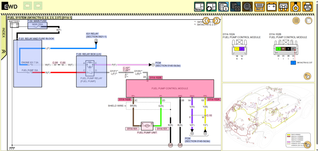318x151 pixels.
Task: Select connector tag 0114-102B near terminal 2A
Action: (156, 78)
